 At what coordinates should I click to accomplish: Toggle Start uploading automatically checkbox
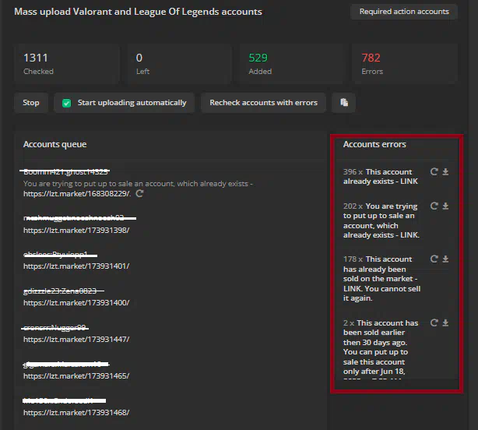tap(66, 103)
